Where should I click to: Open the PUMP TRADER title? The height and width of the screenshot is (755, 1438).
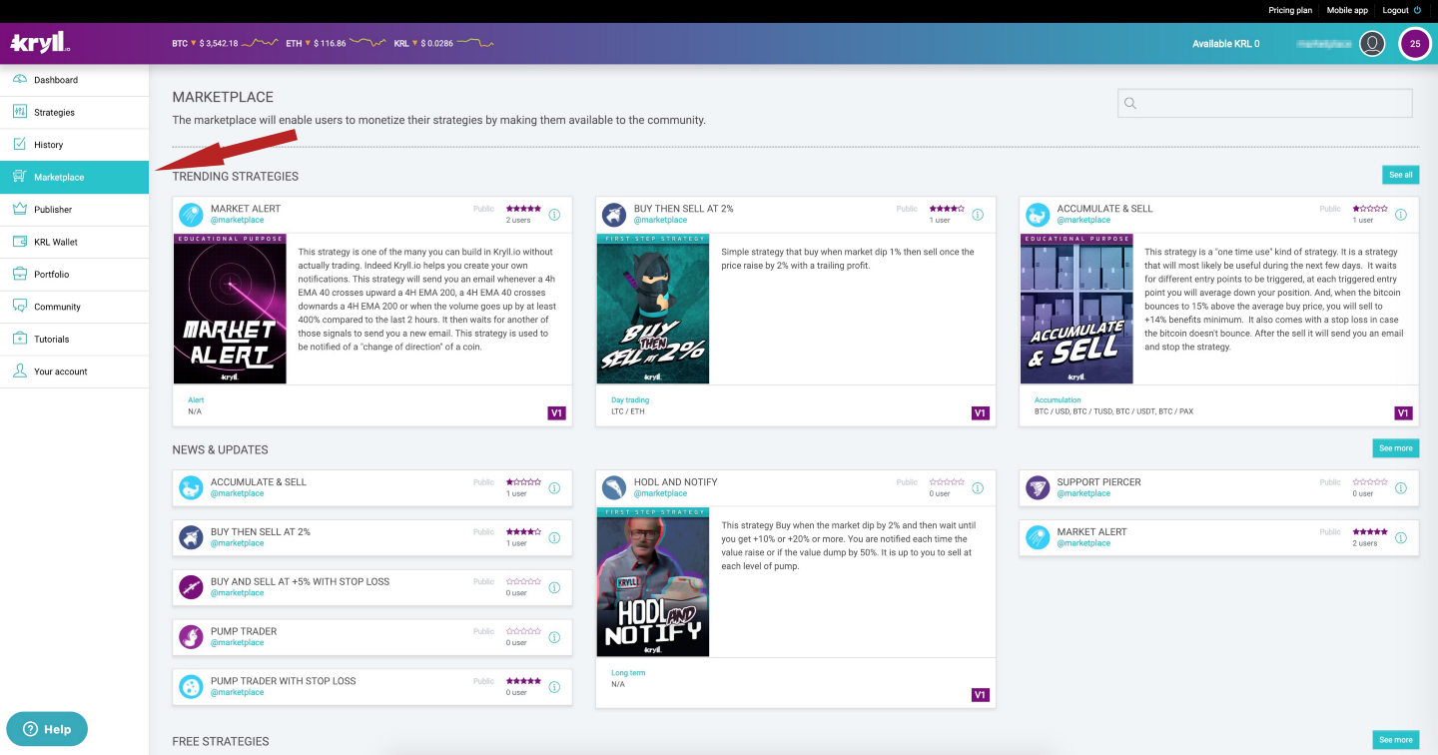point(244,631)
